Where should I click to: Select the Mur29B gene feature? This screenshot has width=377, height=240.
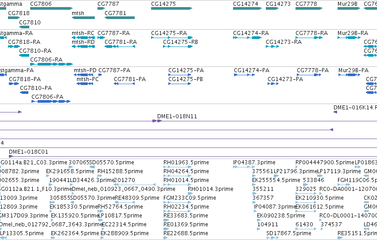point(349,8)
